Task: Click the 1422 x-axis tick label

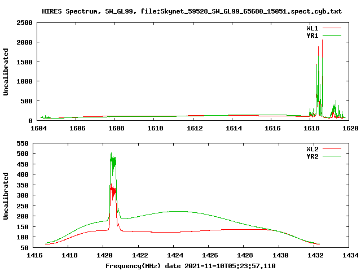Action: tap(140, 255)
